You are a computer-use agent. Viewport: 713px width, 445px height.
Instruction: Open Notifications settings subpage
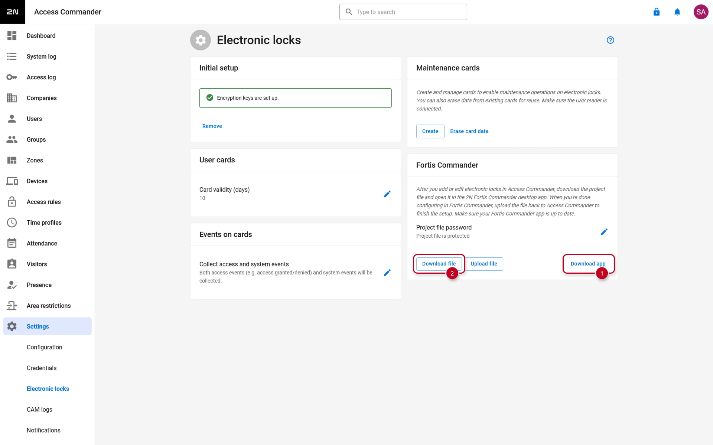48,430
